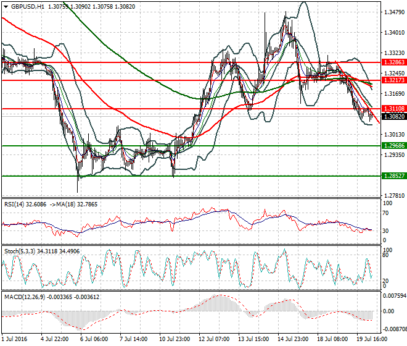
Task: Click the 10 Jul 23:00 time axis label
Action: [175, 339]
